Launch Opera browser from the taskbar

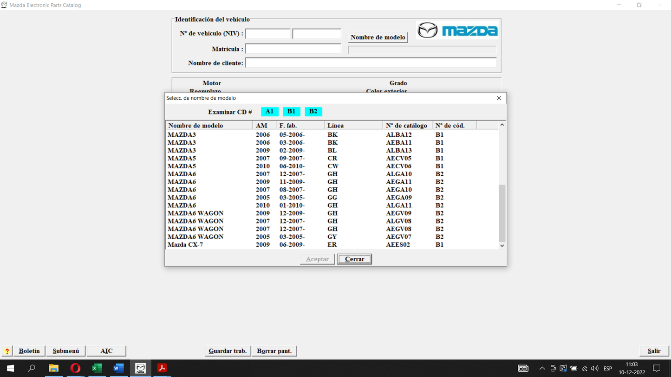(x=75, y=368)
